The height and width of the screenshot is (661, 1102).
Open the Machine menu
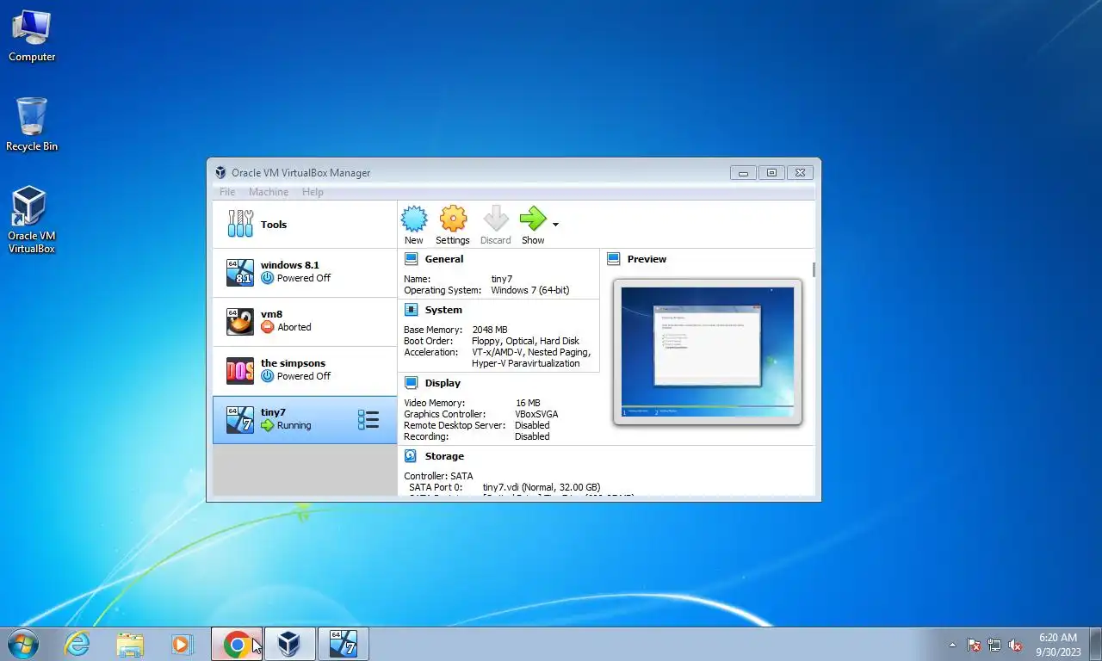point(269,192)
